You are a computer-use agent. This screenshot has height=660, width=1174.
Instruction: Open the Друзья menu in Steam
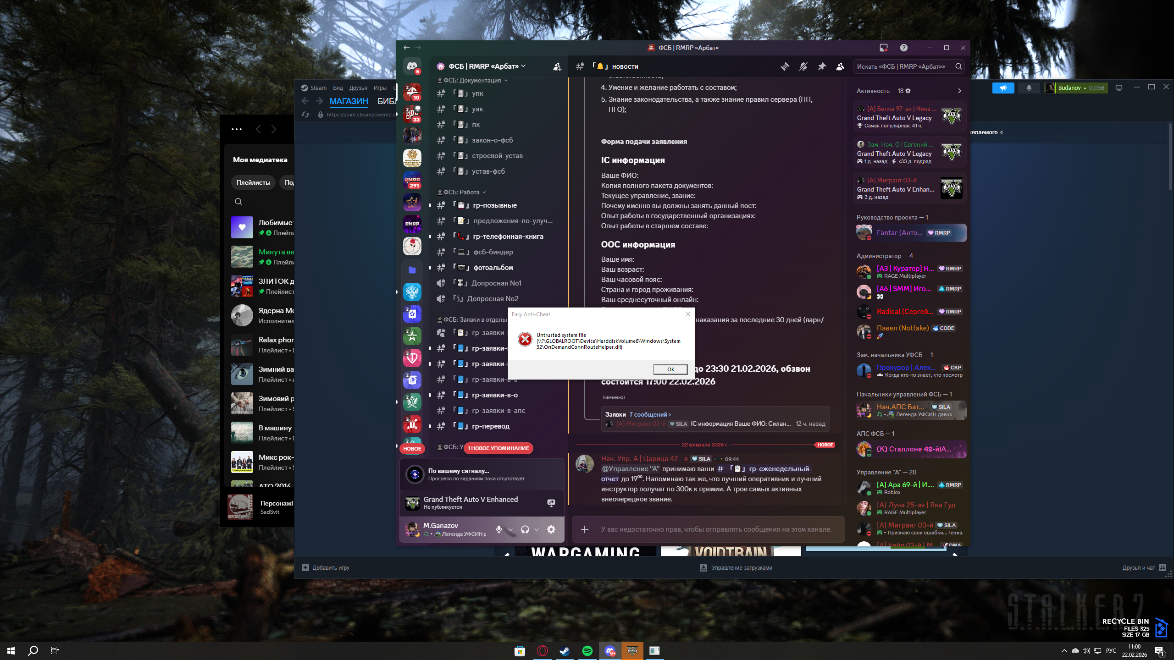(x=358, y=88)
